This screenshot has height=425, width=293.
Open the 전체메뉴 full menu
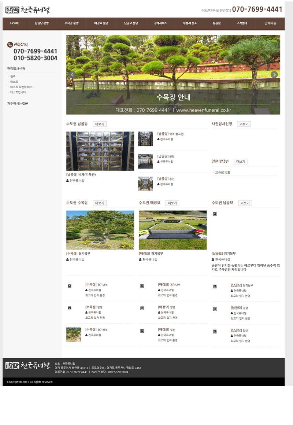coord(270,23)
